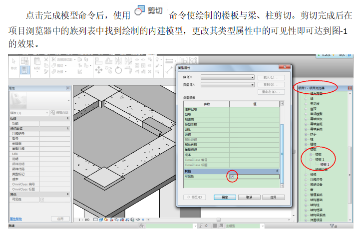Select 管道系统 in project browser tree
The width and height of the screenshot is (358, 236).
pos(316,195)
